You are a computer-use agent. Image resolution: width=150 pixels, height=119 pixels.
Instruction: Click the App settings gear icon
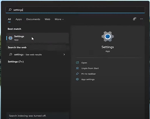77,79
